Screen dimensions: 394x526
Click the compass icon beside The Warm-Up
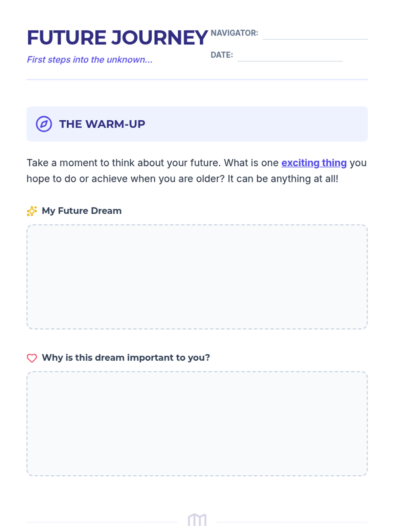[x=44, y=124]
